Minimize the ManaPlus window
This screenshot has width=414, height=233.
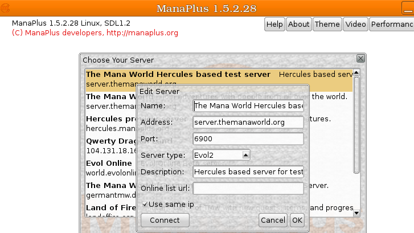click(x=408, y=8)
